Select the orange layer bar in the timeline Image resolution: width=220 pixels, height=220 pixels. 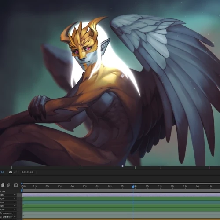121,219
